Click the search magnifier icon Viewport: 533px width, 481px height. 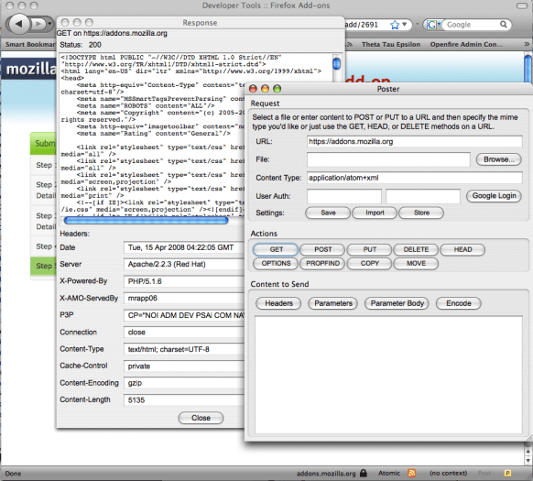tap(504, 25)
